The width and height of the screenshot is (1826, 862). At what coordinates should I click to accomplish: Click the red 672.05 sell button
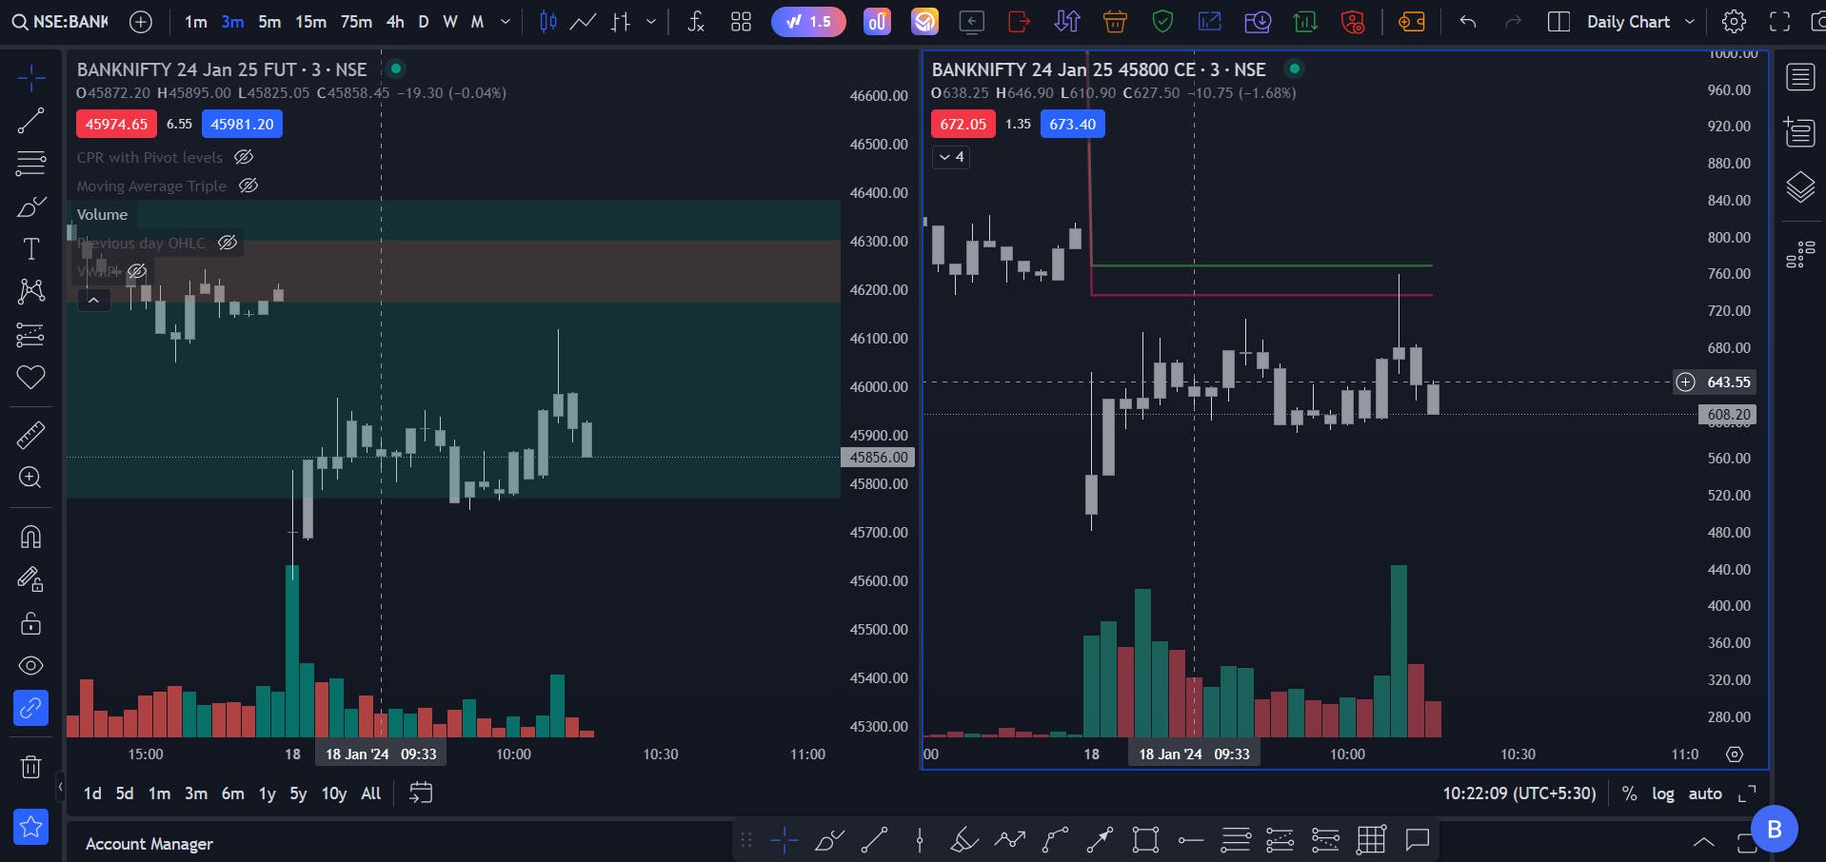963,124
